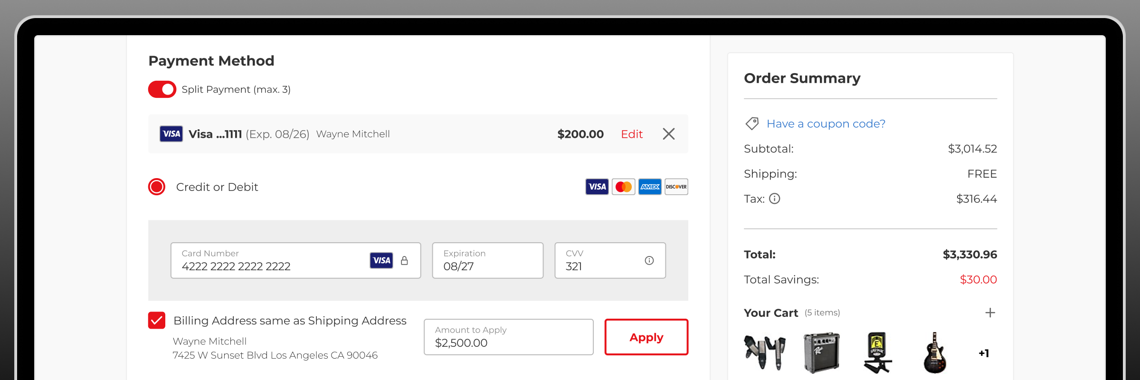Click the coupon tag icon
Viewport: 1140px width, 380px height.
tap(752, 123)
